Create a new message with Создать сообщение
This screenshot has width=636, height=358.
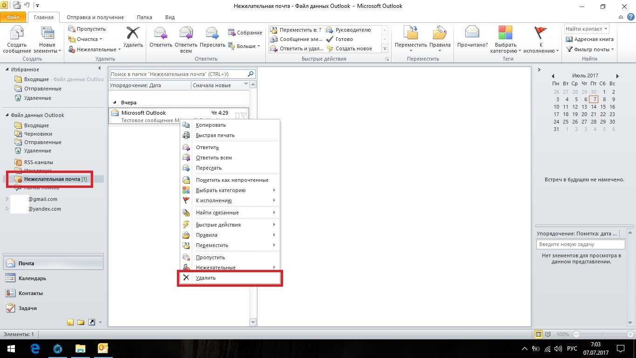point(17,39)
